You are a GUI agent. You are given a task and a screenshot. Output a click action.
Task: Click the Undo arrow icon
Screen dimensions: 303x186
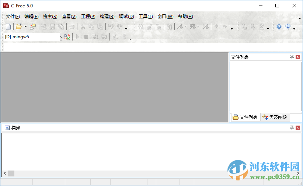coord(111,27)
